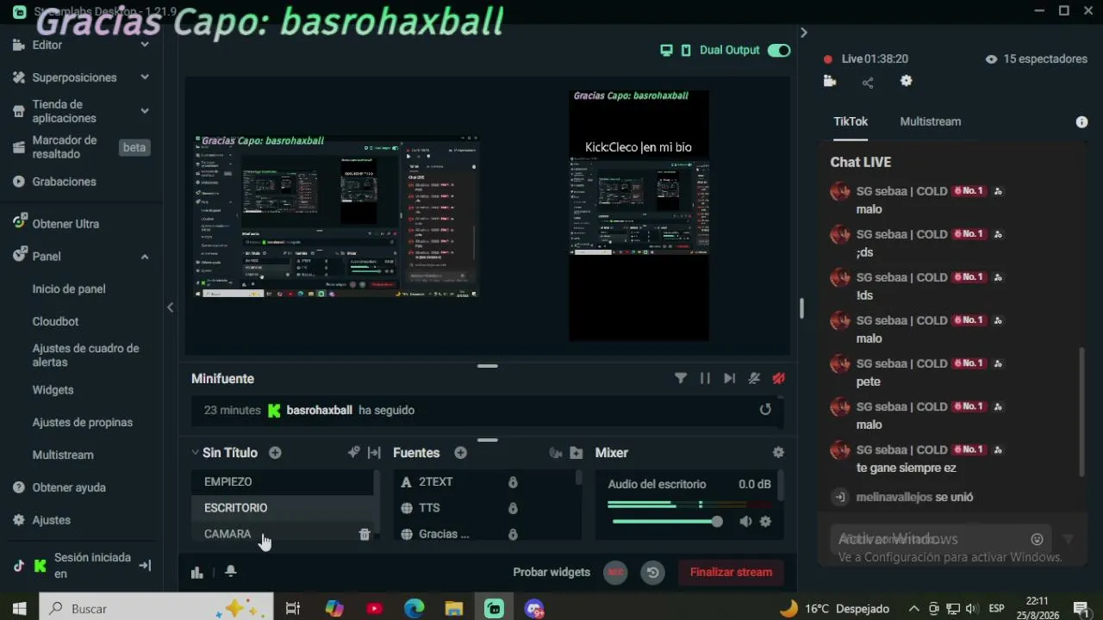The image size is (1103, 620).
Task: Expand the Sin Título scene collection dropdown
Action: (196, 453)
